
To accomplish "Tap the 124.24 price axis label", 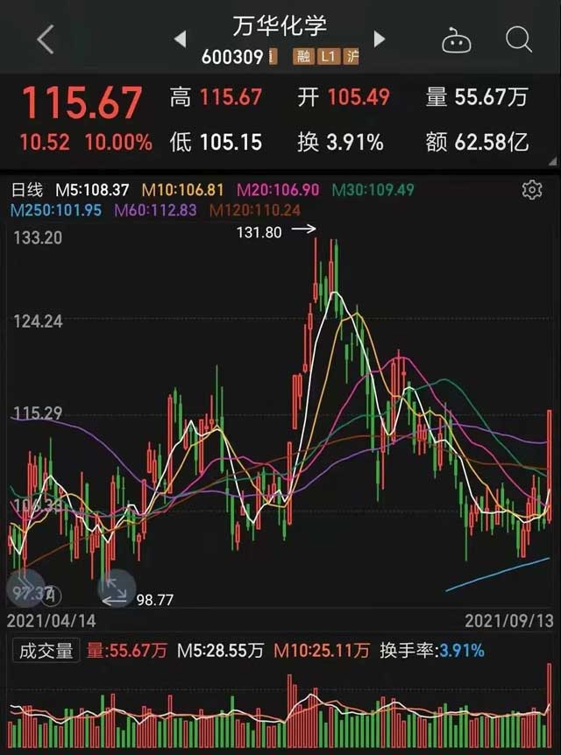I will 38,321.
